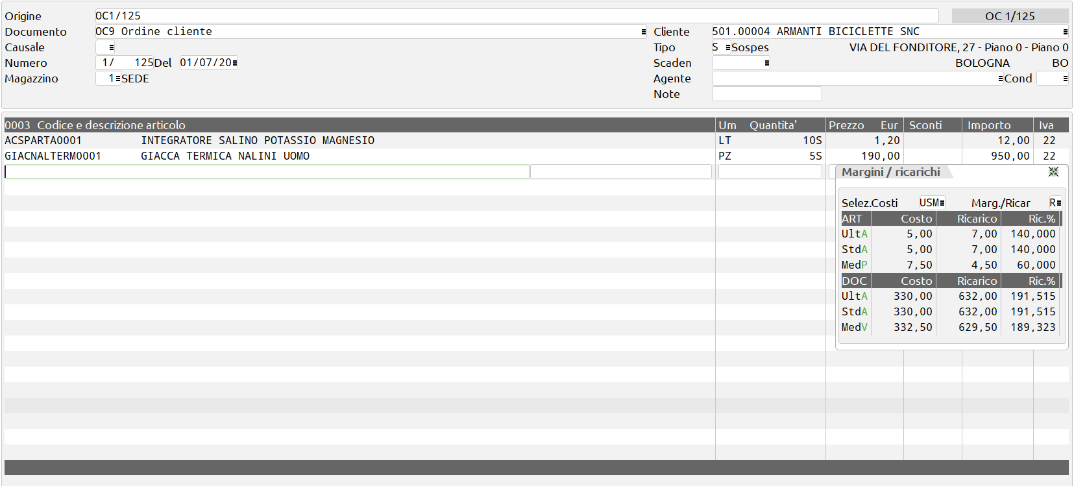This screenshot has height=486, width=1074.
Task: Select the Margini / ricarichi tab
Action: coord(890,172)
